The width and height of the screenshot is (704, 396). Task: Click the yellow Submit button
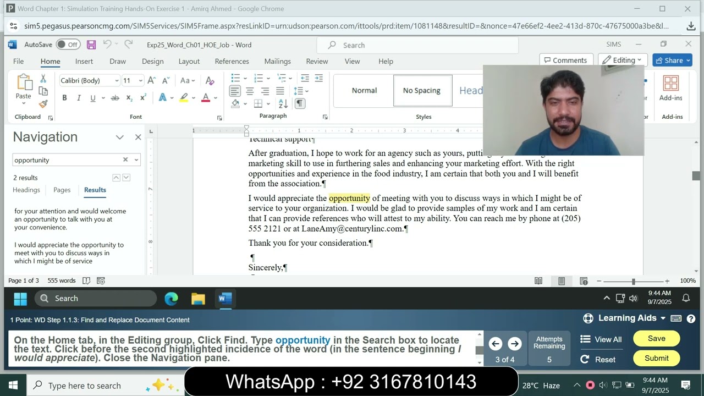click(656, 358)
